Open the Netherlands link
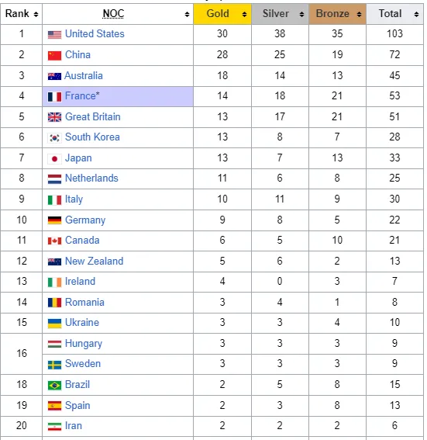Image resolution: width=427 pixels, height=440 pixels. point(91,178)
